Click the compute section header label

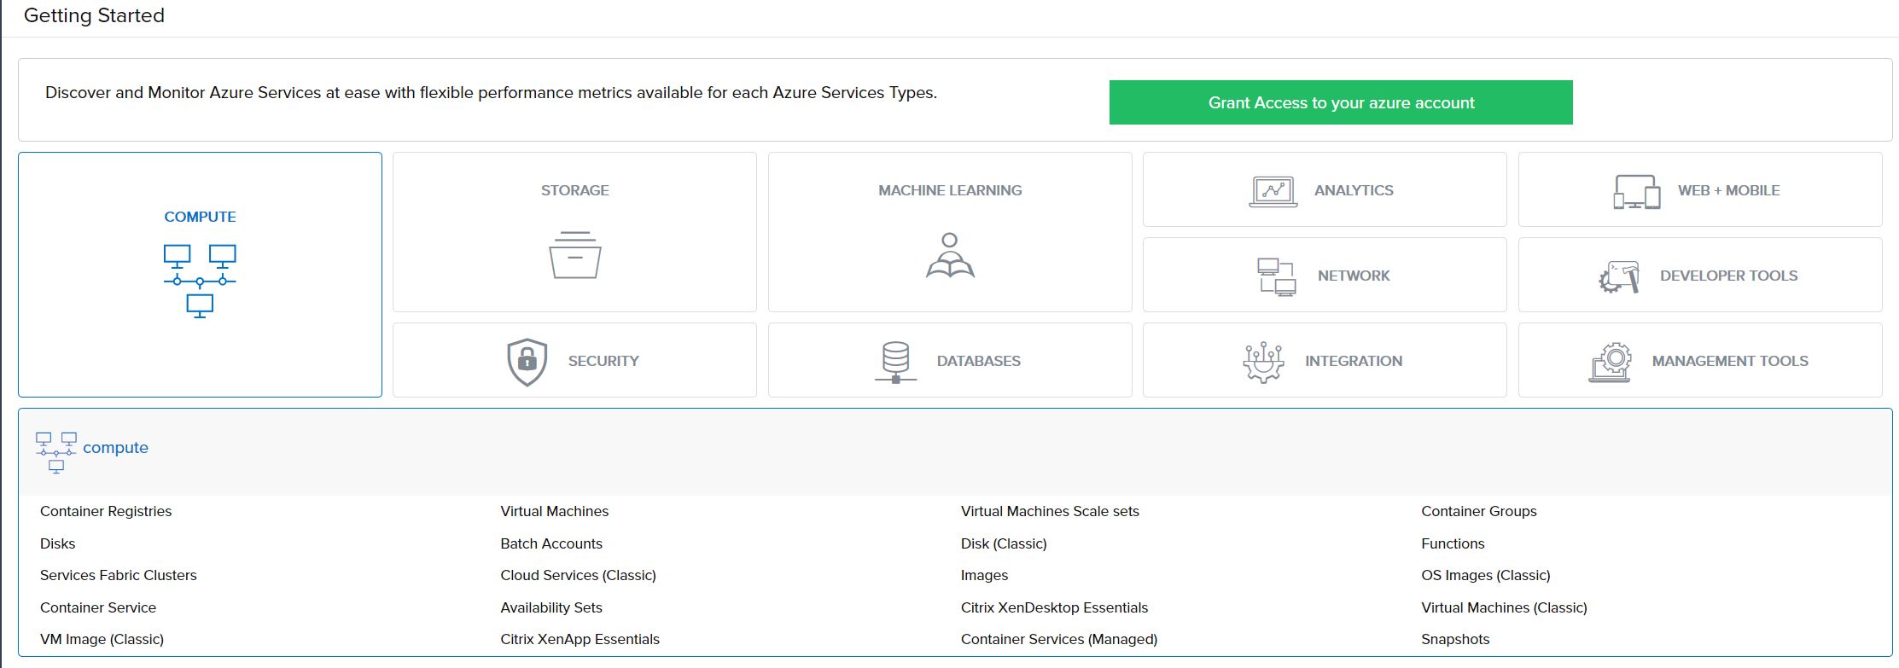[x=115, y=448]
